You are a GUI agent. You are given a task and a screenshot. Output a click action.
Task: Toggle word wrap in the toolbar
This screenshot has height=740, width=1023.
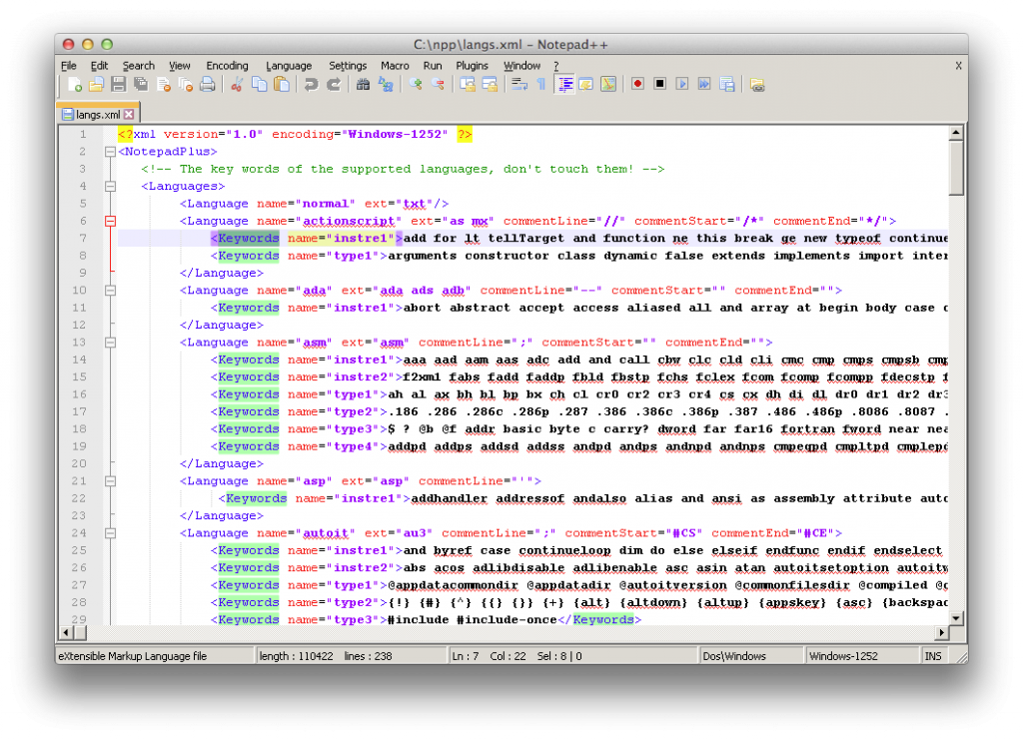click(519, 85)
